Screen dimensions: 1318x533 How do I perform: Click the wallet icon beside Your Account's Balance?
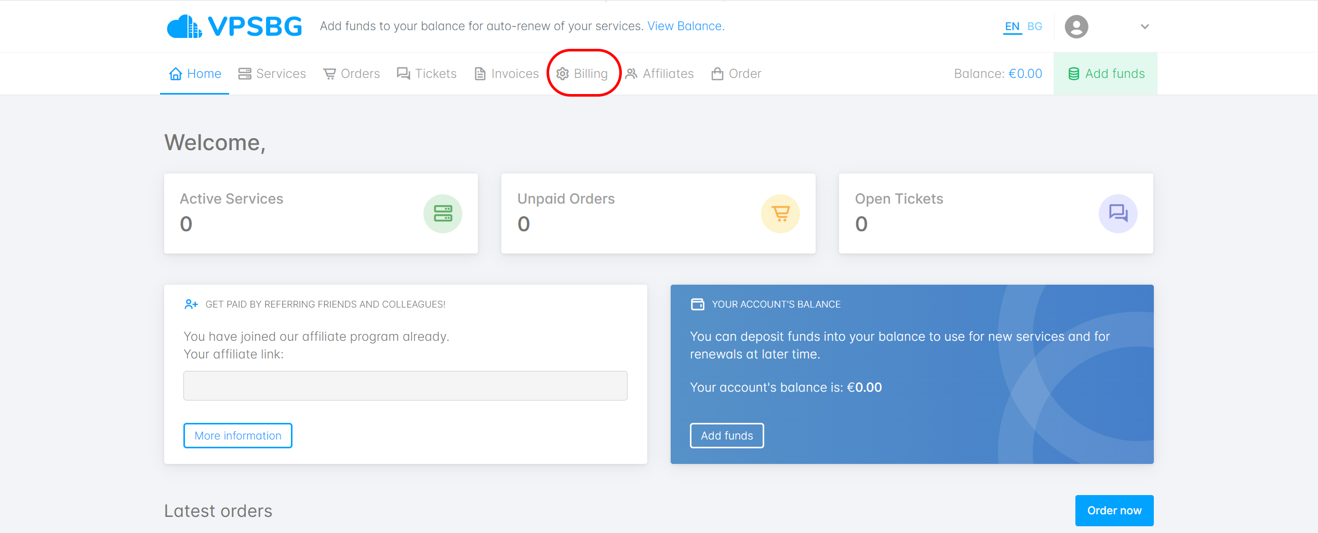point(698,304)
